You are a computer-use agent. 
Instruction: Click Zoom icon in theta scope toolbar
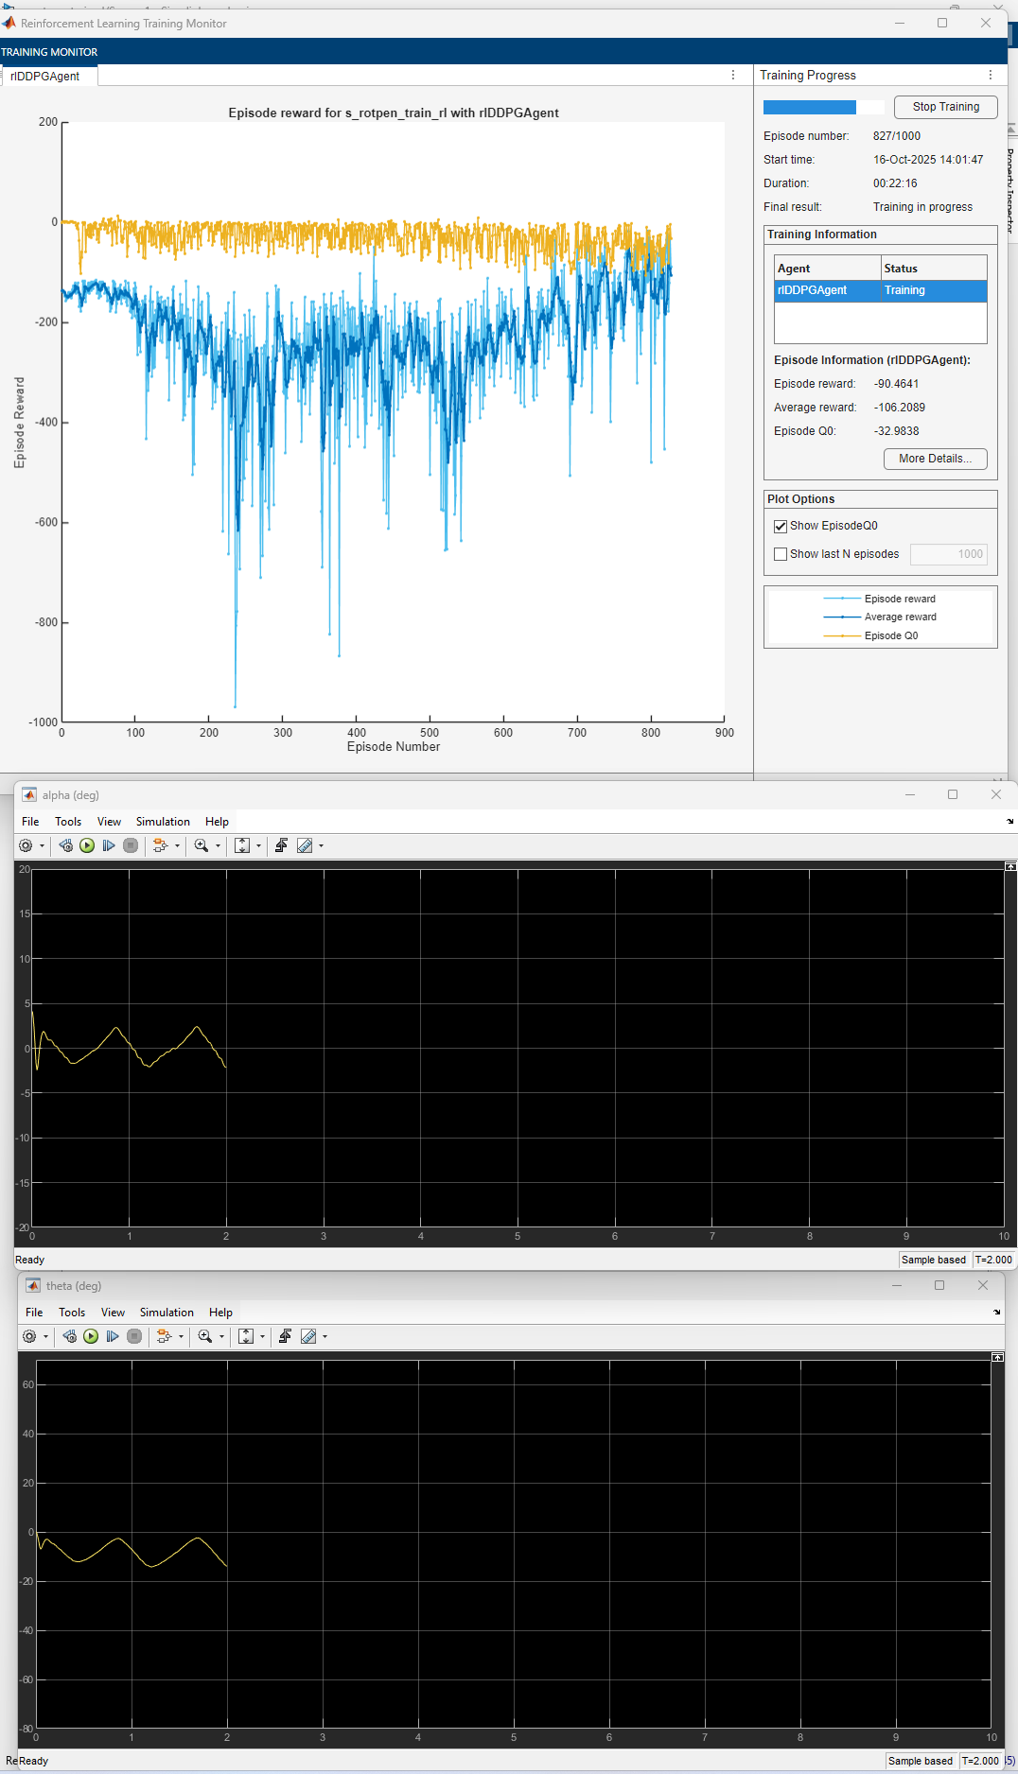pyautogui.click(x=204, y=1336)
